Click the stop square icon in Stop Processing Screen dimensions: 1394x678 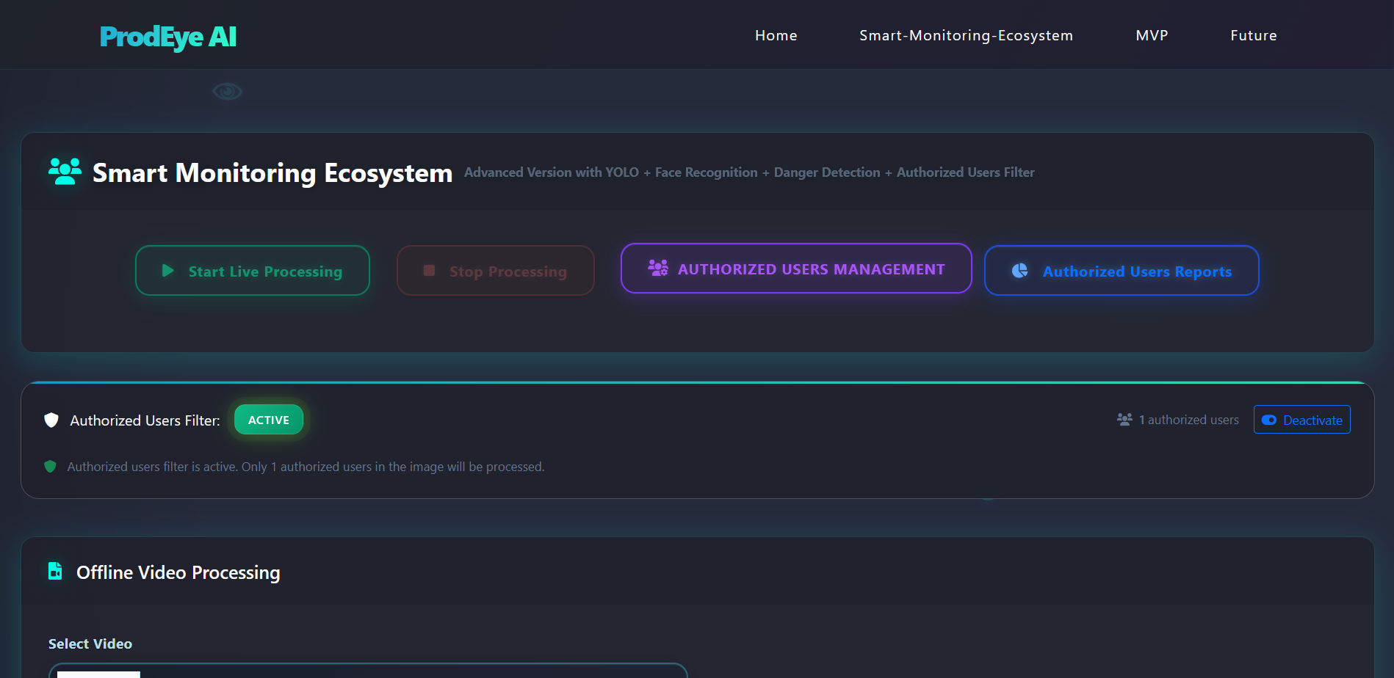[x=429, y=271]
